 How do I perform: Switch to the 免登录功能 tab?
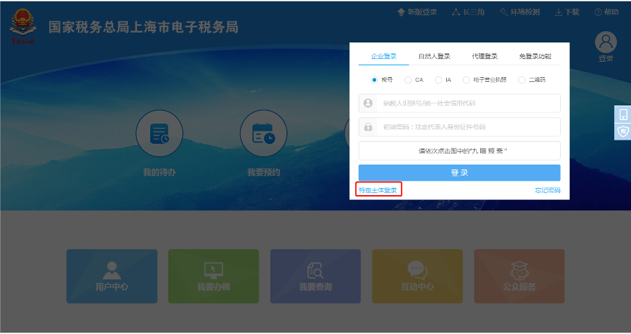tap(535, 56)
